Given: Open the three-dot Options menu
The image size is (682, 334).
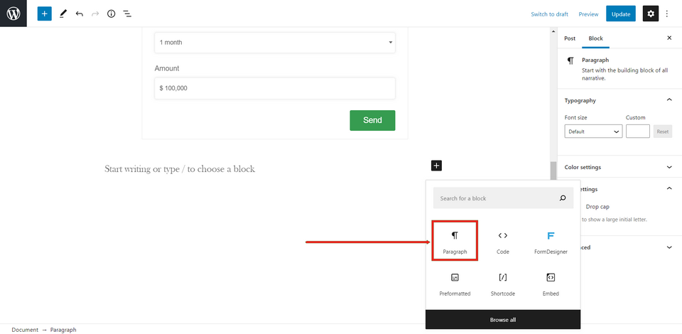Looking at the screenshot, I should [x=667, y=14].
